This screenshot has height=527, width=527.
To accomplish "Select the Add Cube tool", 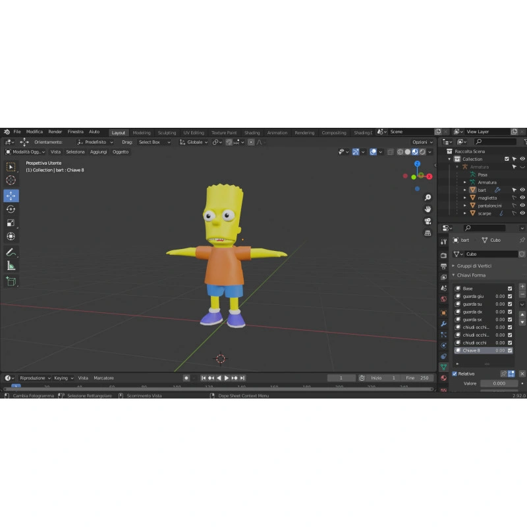I will 11,281.
